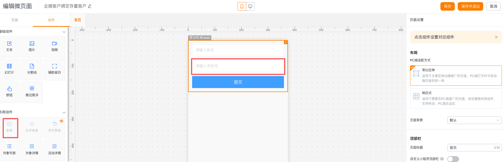Insert a 幻灯片 slideshow component

coord(9,69)
